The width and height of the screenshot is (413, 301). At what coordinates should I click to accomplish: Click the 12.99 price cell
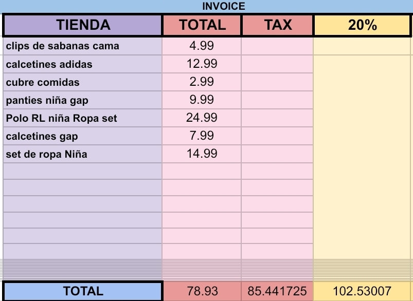pos(202,64)
